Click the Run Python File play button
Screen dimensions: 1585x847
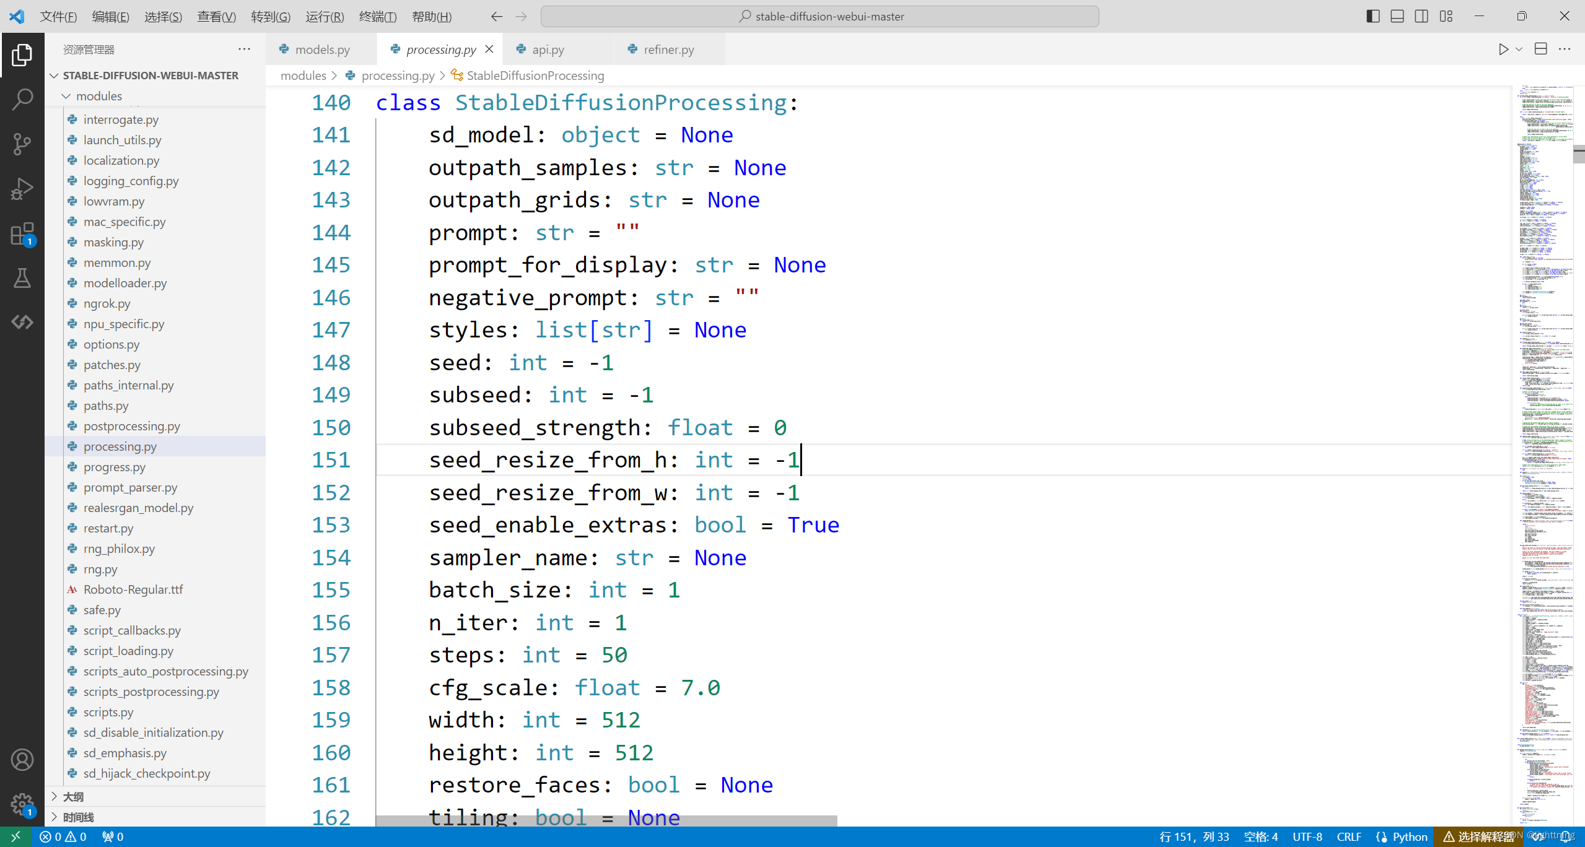1503,50
